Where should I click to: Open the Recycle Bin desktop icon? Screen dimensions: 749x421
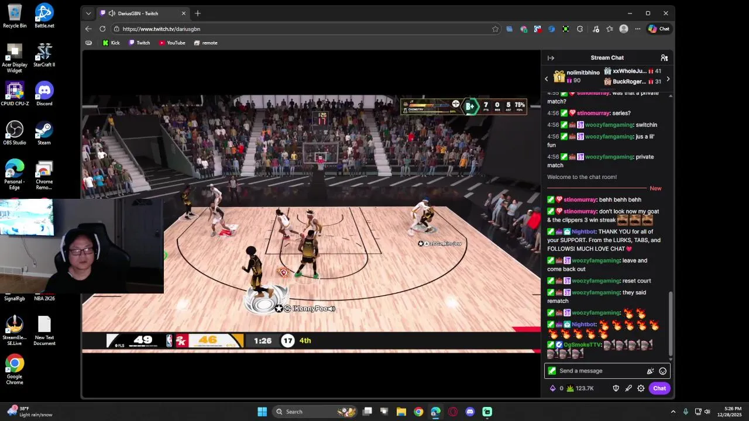coord(15,16)
